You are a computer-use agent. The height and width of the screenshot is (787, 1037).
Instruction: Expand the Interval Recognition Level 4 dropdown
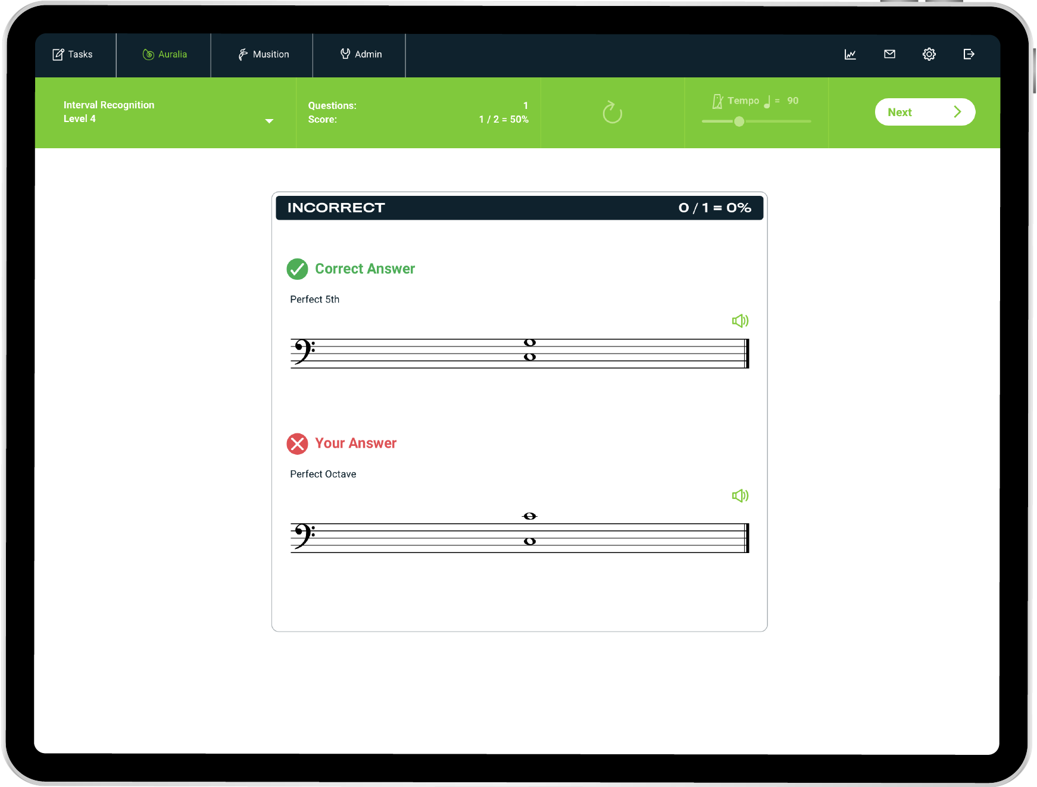point(269,121)
